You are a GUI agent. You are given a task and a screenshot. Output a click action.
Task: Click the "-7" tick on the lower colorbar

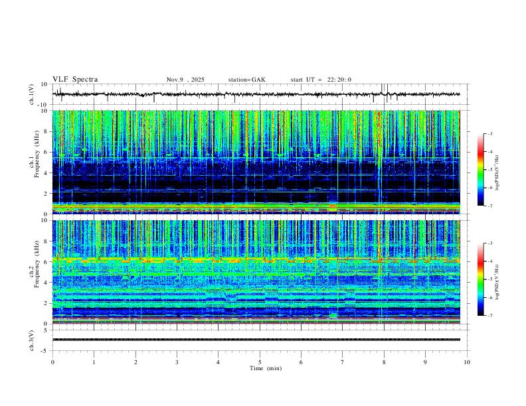pos(489,316)
